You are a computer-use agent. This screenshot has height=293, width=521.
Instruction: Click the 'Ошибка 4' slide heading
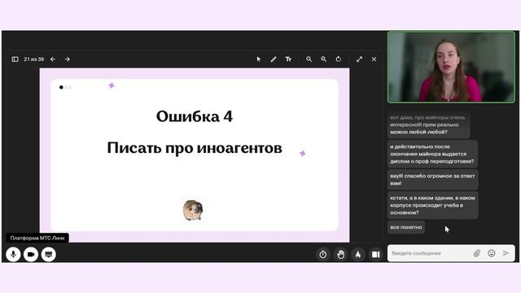[195, 116]
